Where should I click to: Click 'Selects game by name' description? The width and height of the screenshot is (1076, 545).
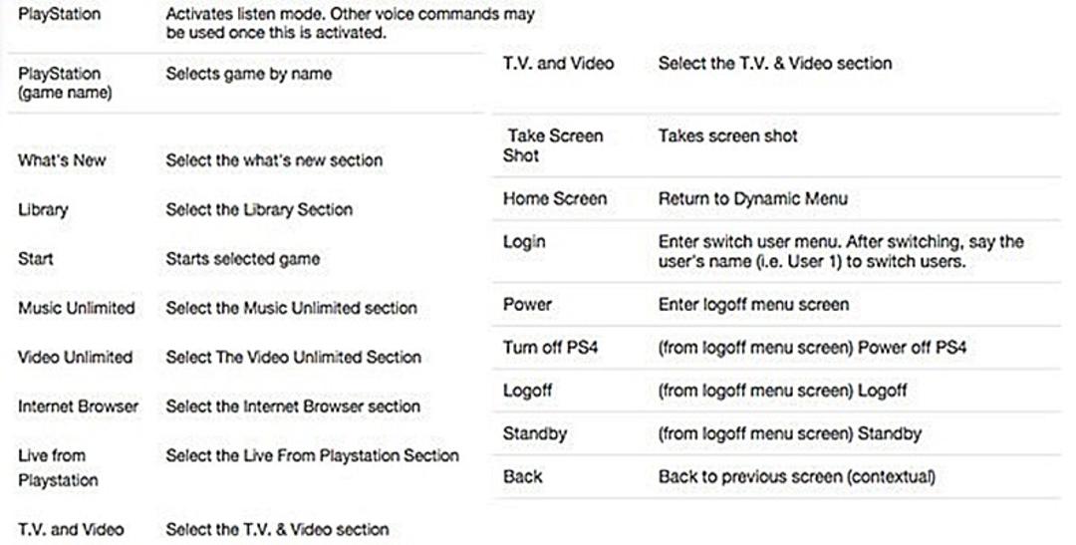249,74
